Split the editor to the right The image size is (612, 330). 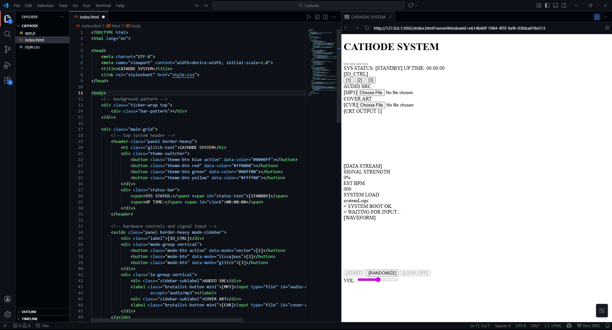pos(325,17)
